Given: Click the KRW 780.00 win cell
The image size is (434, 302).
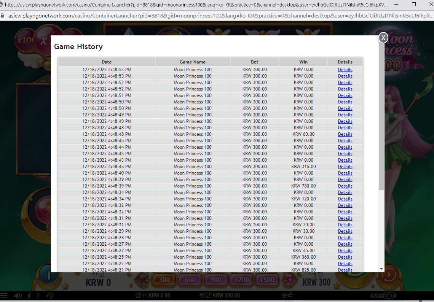Looking at the screenshot, I should (x=303, y=186).
